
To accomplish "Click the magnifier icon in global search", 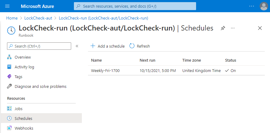I will pyautogui.click(x=78, y=6).
